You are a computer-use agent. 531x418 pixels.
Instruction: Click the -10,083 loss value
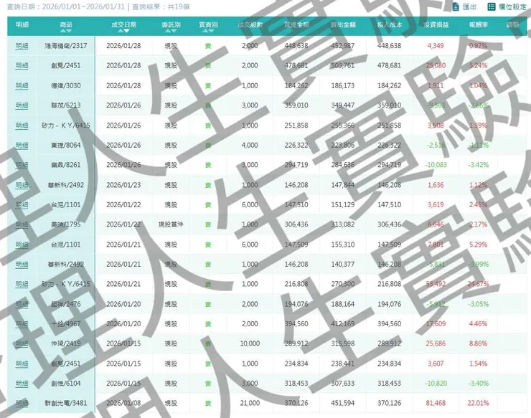(436, 165)
